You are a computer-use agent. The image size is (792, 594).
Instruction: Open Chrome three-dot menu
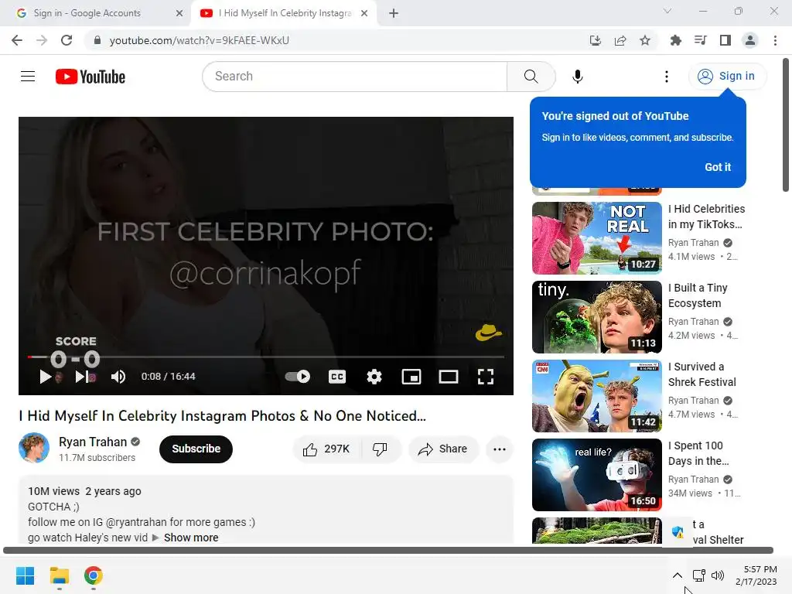775,40
